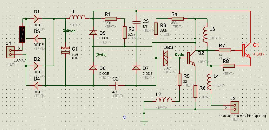Click the (5vdc) text label
The width and height of the screenshot is (269, 130).
pyautogui.click(x=101, y=55)
